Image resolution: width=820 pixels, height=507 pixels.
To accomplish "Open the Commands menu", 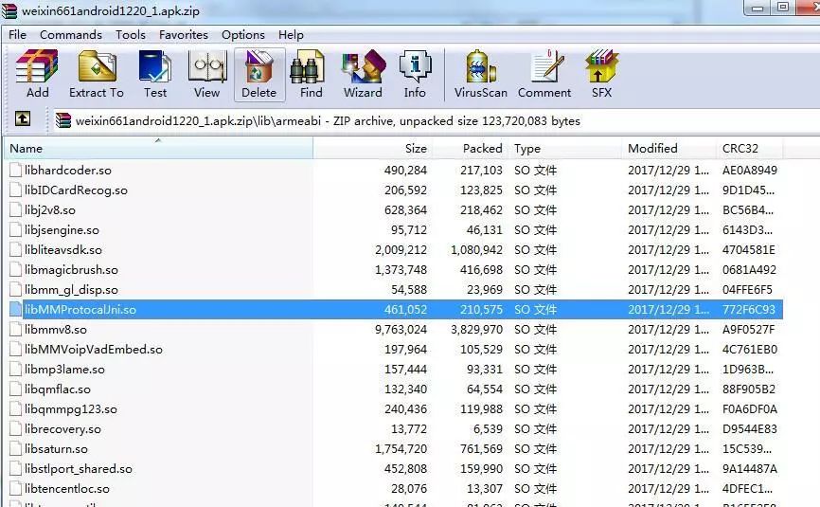I will click(x=70, y=35).
